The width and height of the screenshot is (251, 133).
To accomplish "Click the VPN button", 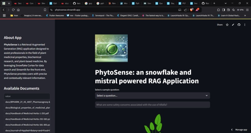I will 240,10.
